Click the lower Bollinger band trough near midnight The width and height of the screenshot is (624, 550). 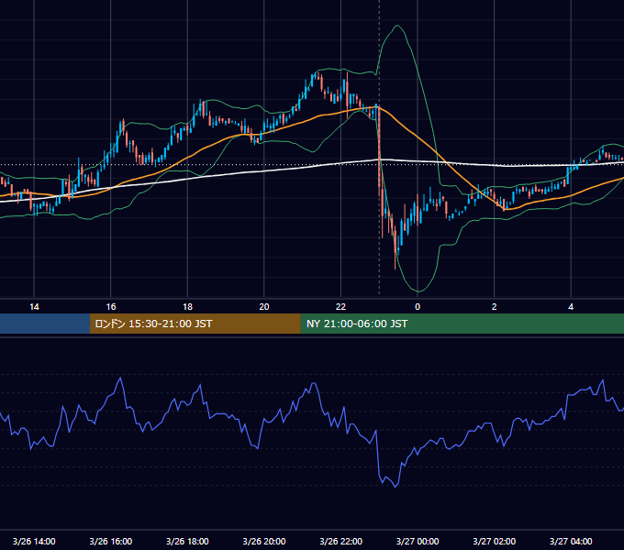(x=418, y=291)
